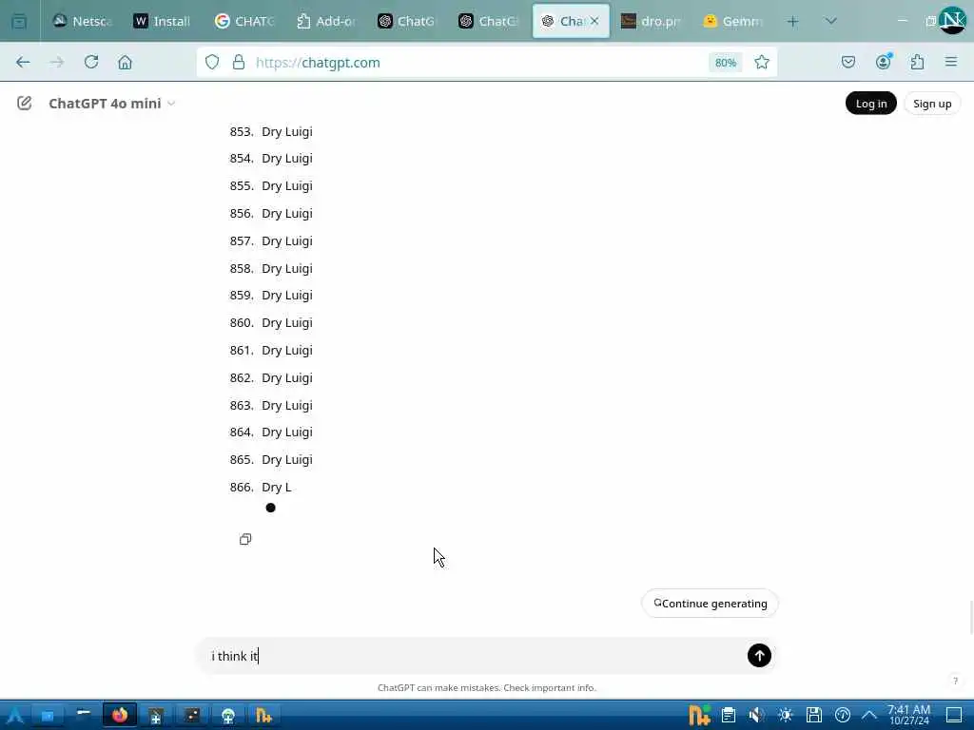The width and height of the screenshot is (974, 730).
Task: View site security info via padlock icon
Action: pyautogui.click(x=239, y=62)
